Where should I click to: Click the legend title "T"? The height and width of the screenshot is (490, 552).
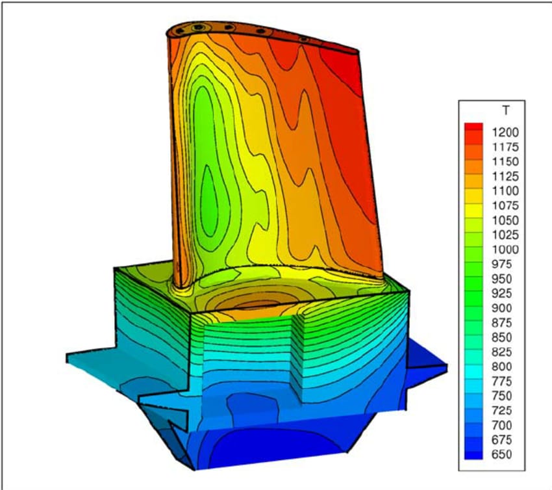click(x=506, y=110)
